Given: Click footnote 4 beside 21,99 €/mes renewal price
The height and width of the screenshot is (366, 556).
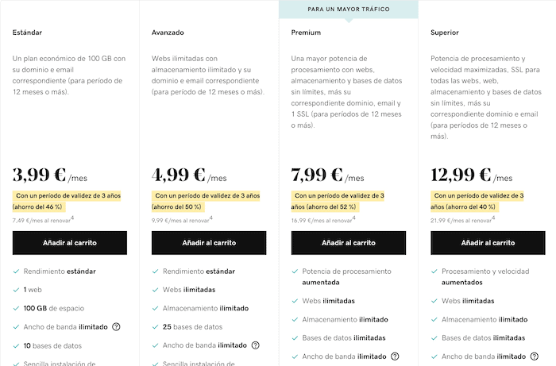Looking at the screenshot, I should click(493, 218).
